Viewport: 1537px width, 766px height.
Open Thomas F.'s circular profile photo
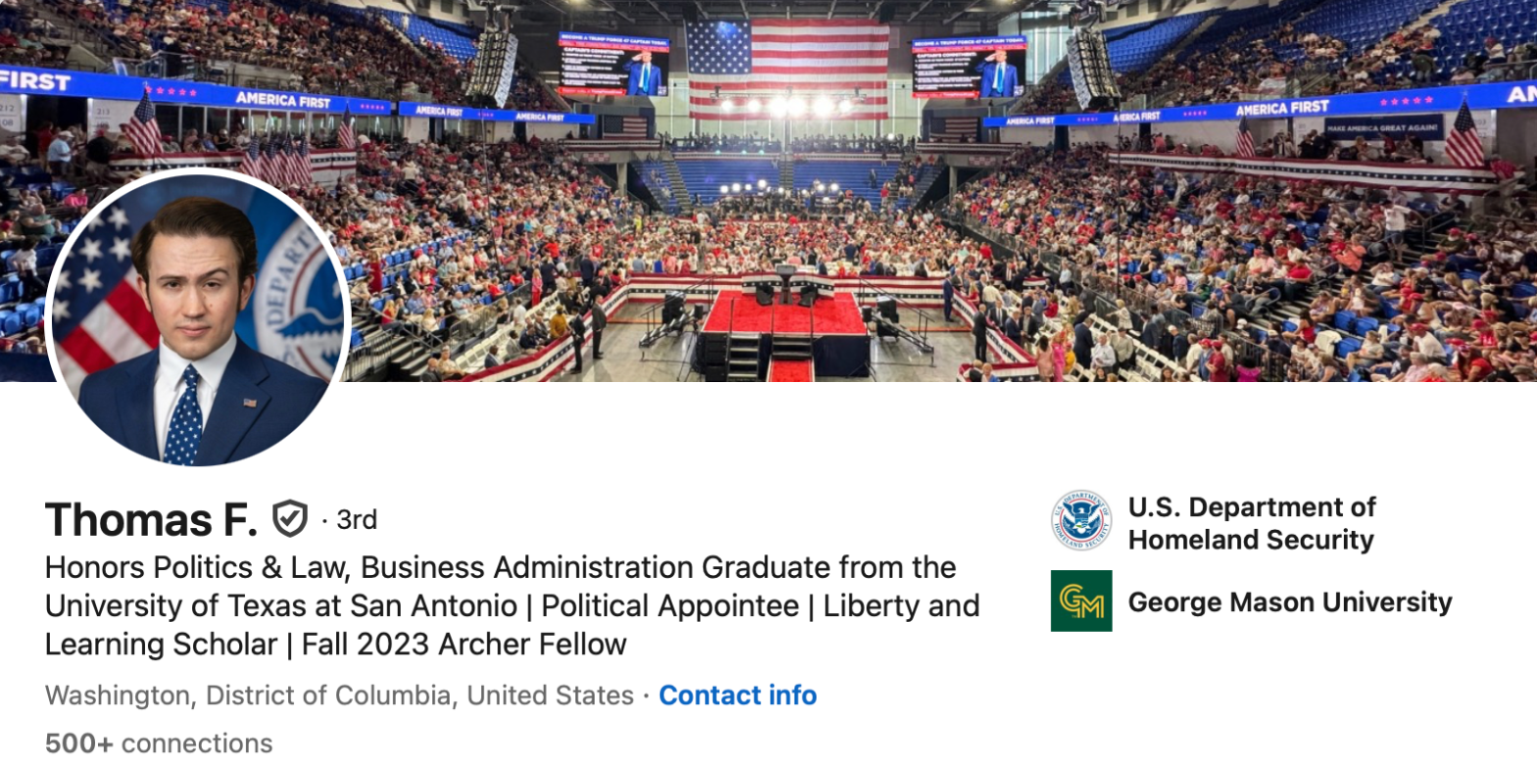pyautogui.click(x=197, y=316)
